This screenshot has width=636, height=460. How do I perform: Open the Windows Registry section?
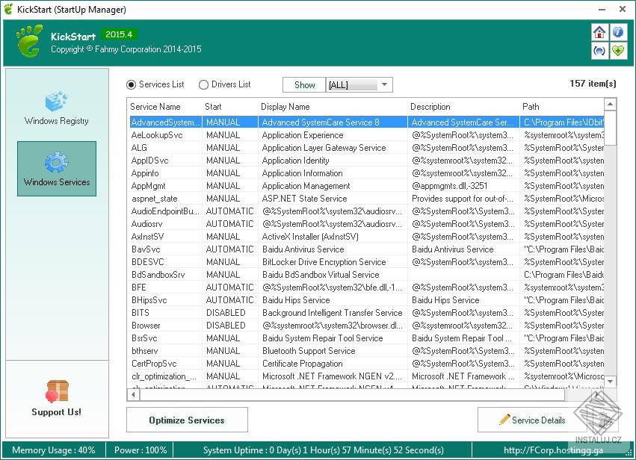(57, 108)
